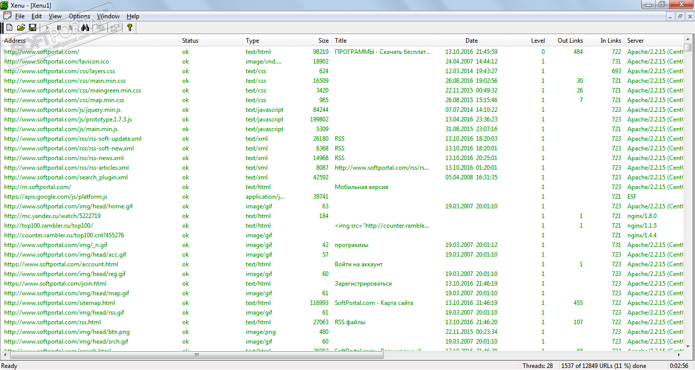The width and height of the screenshot is (695, 370).
Task: Sort by the Size column header
Action: point(313,41)
